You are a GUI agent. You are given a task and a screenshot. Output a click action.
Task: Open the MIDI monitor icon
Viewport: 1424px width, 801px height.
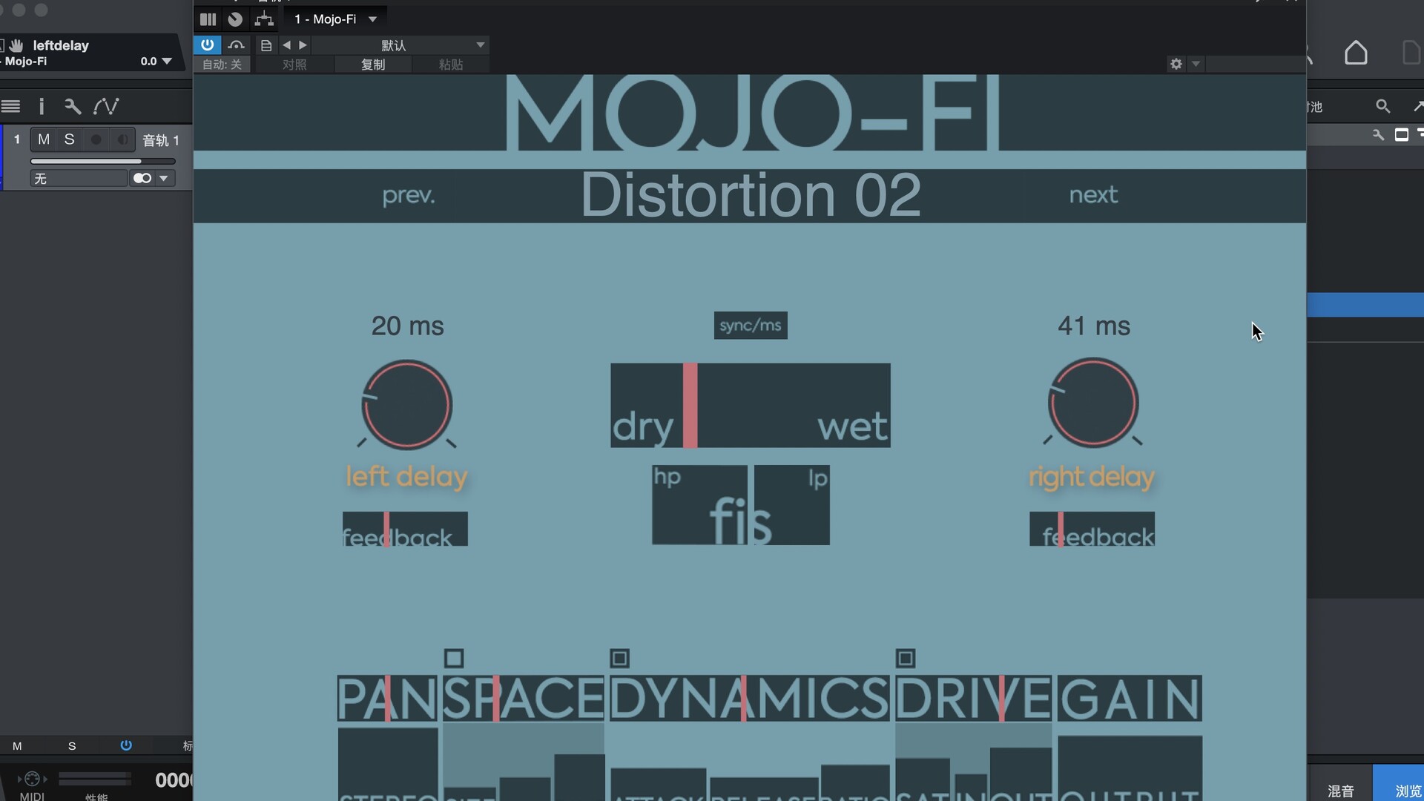(32, 779)
